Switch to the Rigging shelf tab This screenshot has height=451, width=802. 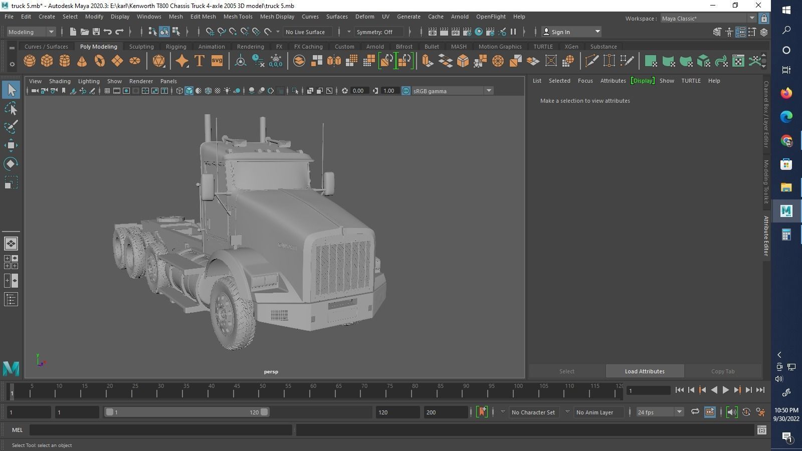176,47
